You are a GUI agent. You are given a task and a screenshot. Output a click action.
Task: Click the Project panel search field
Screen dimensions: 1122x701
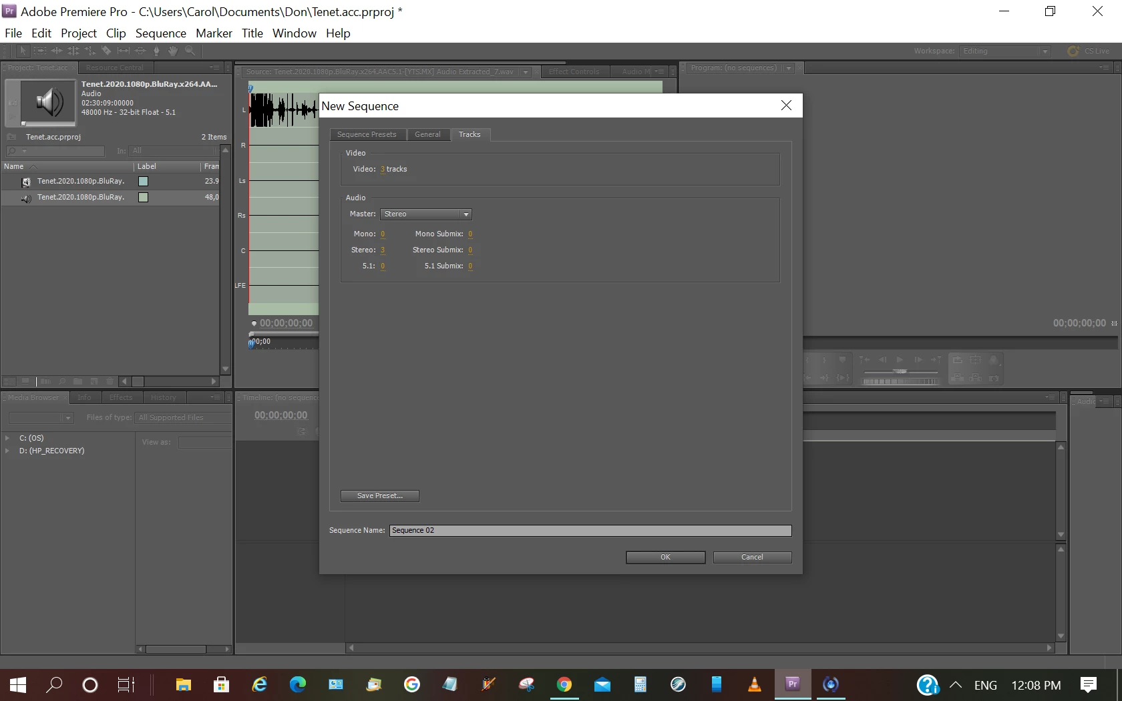(55, 152)
